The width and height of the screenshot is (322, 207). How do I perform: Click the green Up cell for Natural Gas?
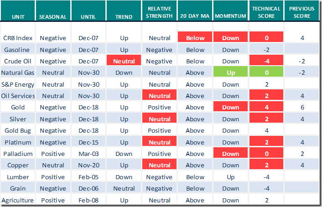(x=230, y=73)
